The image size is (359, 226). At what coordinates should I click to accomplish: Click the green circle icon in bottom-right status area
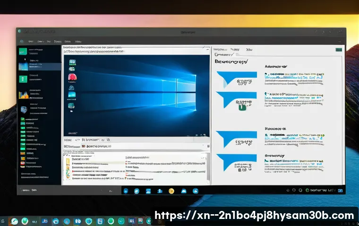pyautogui.click(x=308, y=190)
